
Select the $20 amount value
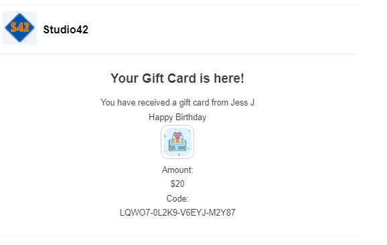177,184
